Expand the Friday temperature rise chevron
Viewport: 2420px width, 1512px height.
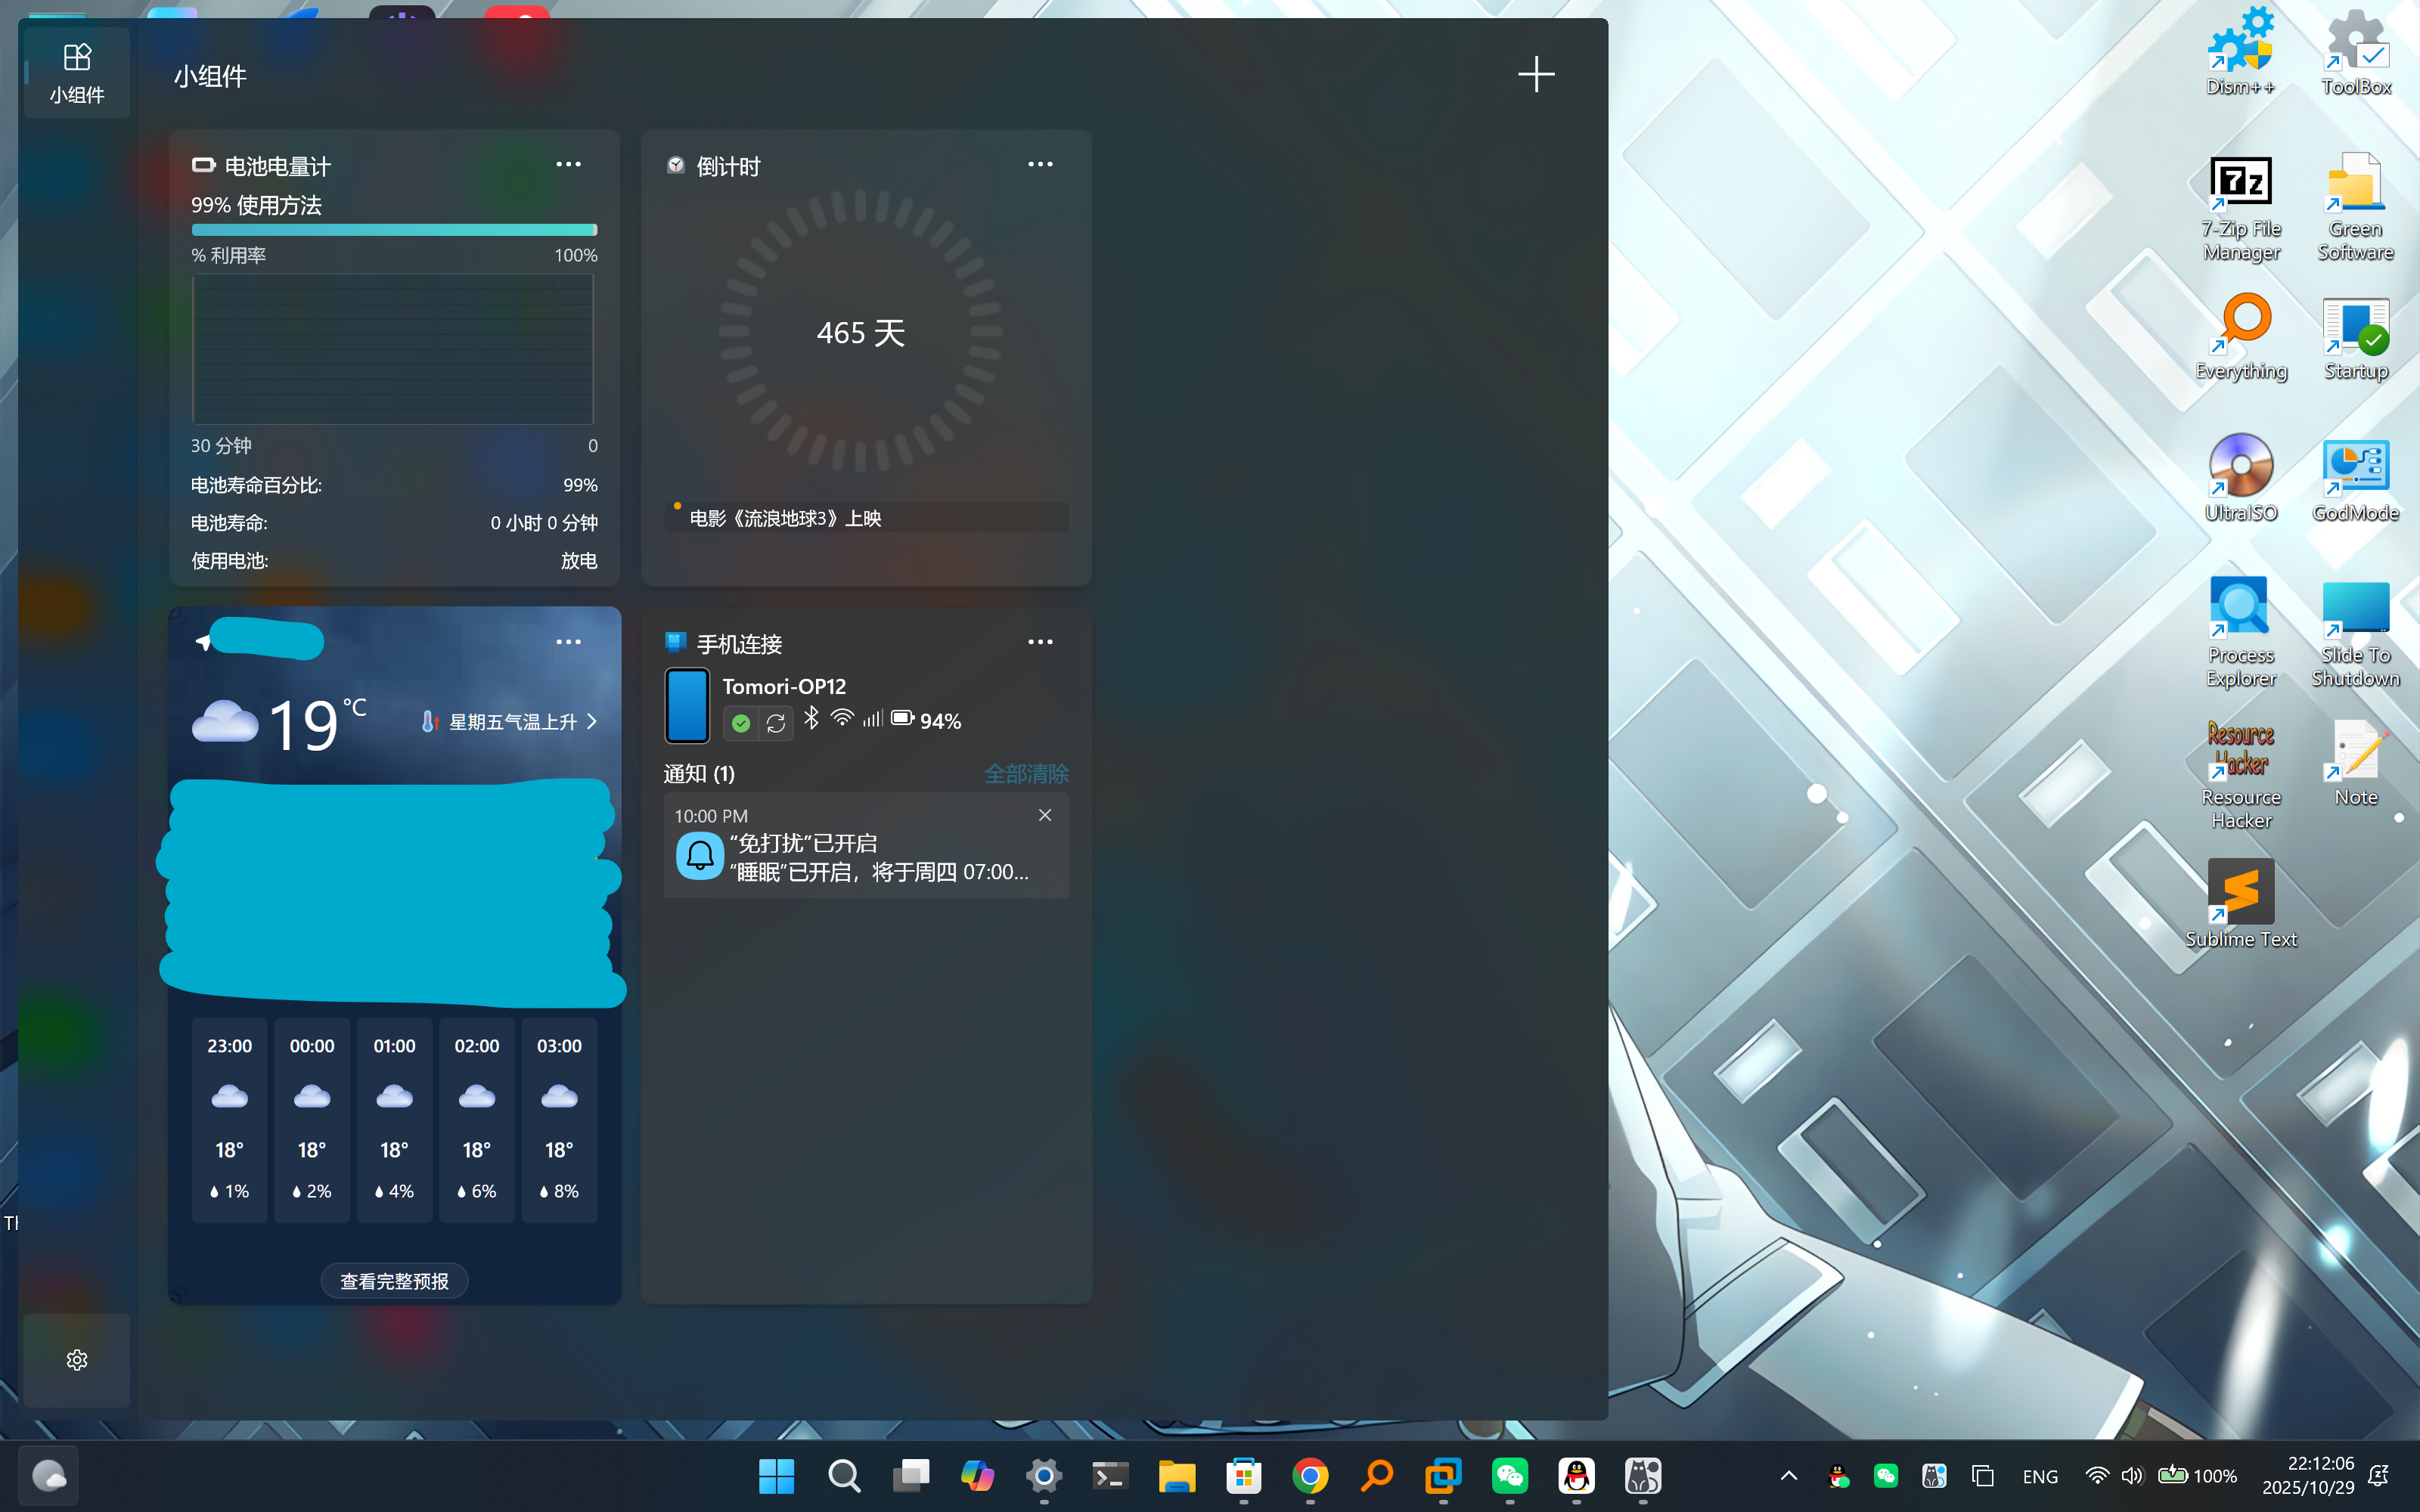tap(592, 721)
